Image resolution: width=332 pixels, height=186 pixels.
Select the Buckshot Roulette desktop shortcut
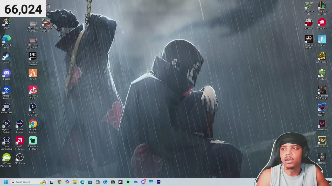[309, 42]
